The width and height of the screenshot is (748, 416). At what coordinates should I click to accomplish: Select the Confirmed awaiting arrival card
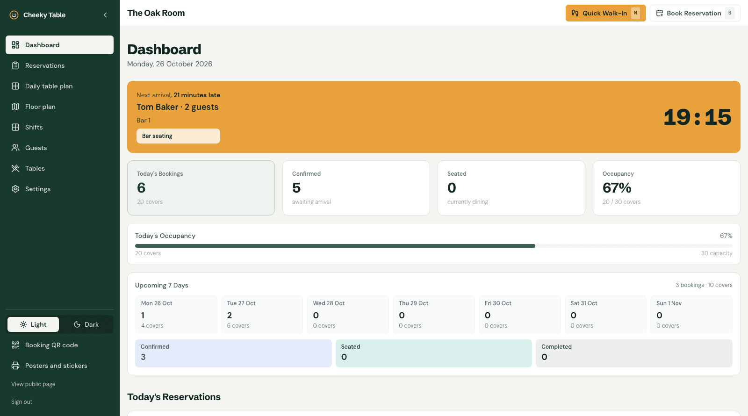pyautogui.click(x=356, y=188)
